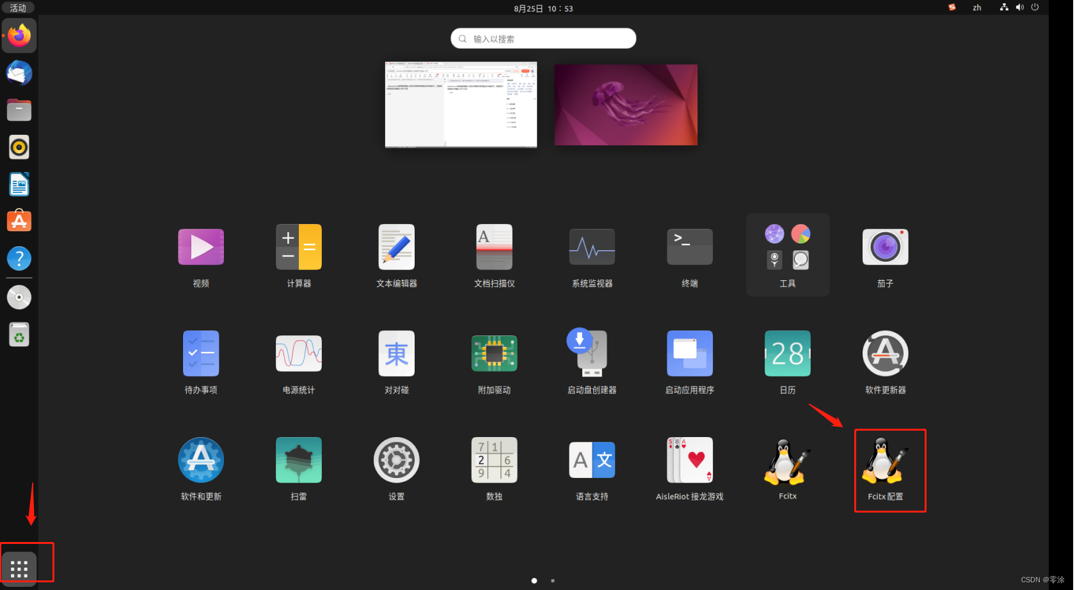1075x590 pixels.
Task: Open Help from the dock
Action: (19, 259)
